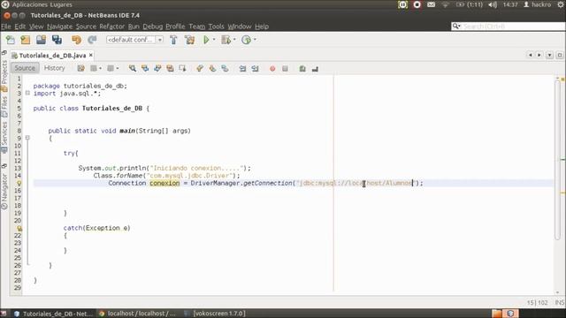Click the Shift Line Right icon

256,69
